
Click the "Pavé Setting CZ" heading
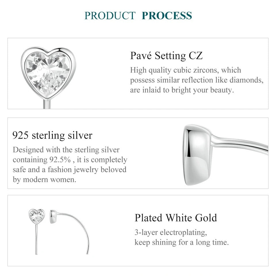point(166,55)
